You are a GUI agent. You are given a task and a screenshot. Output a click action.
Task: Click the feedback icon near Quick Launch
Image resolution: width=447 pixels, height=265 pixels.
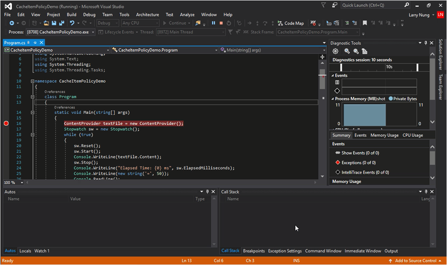335,5
